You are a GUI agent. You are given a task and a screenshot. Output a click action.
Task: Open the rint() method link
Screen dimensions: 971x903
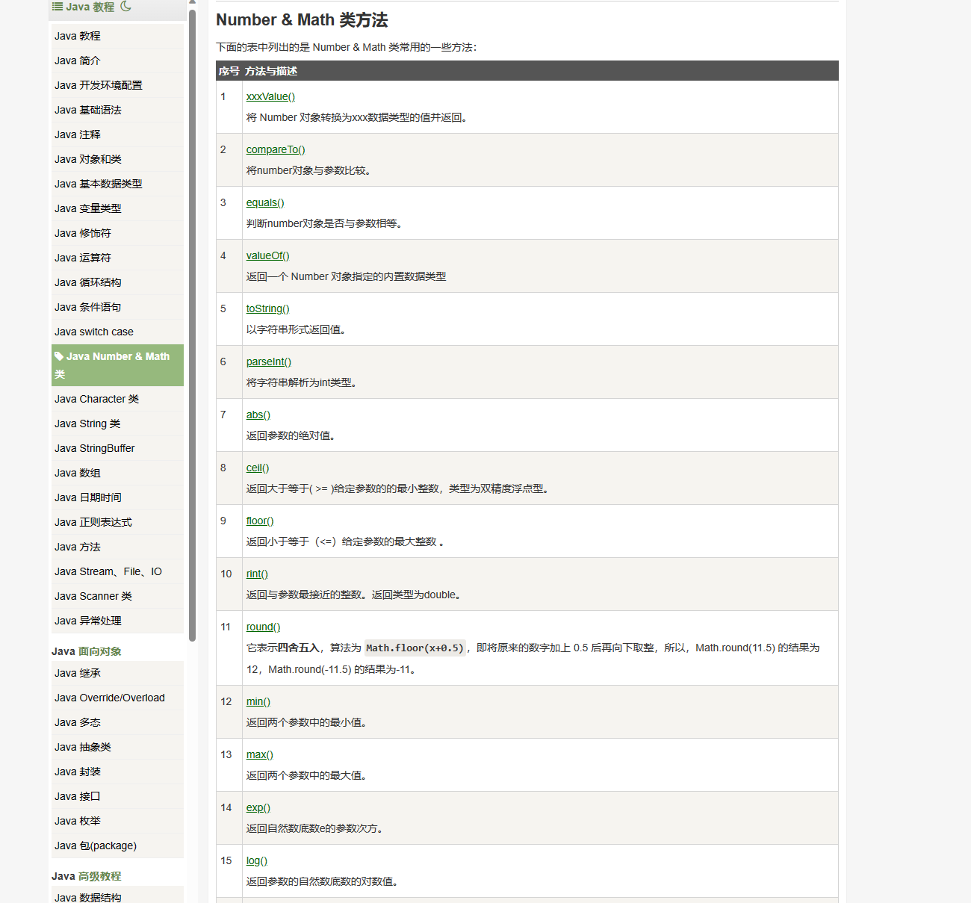[x=257, y=574]
